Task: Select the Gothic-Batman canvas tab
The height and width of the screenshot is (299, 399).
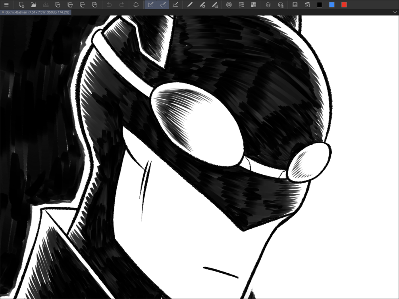Action: click(36, 12)
